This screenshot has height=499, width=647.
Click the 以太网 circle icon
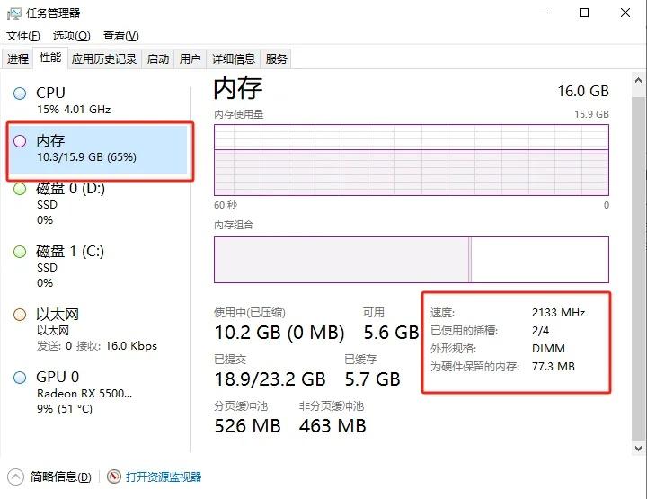[20, 315]
